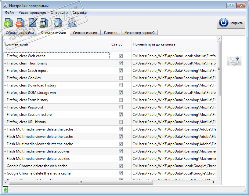The height and width of the screenshot is (195, 249).
Task: Select the Очистка мусора tab
Action: pyautogui.click(x=53, y=32)
